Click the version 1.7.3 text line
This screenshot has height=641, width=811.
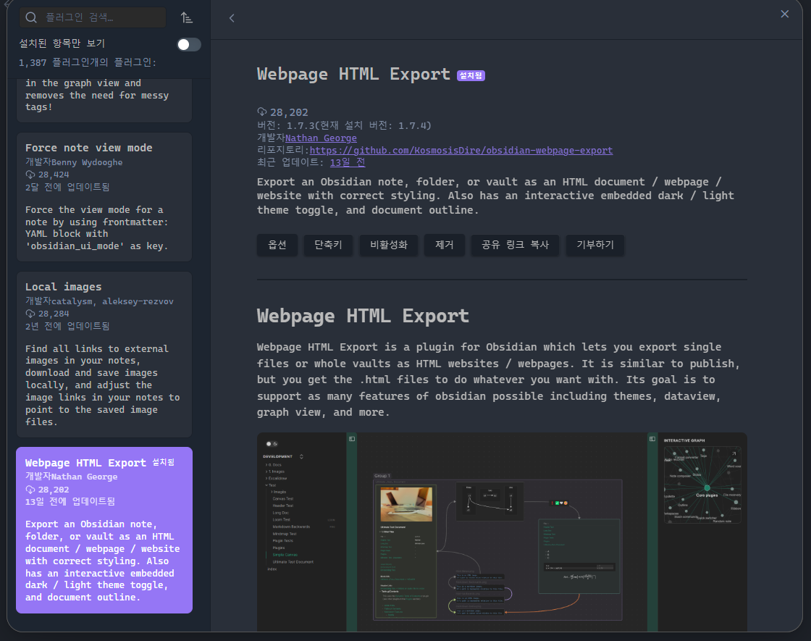click(x=344, y=126)
